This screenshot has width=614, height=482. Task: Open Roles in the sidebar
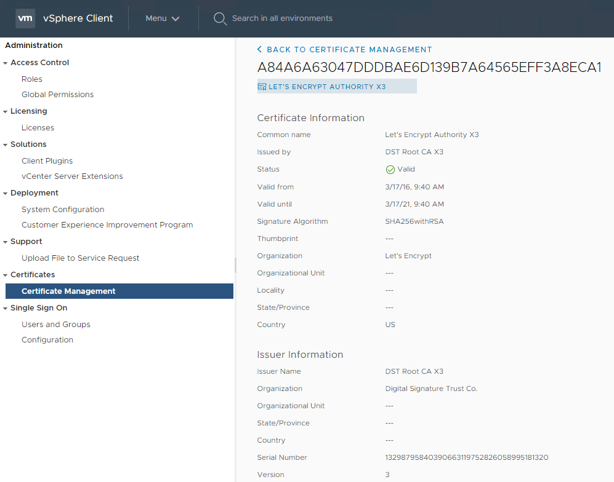coord(32,79)
